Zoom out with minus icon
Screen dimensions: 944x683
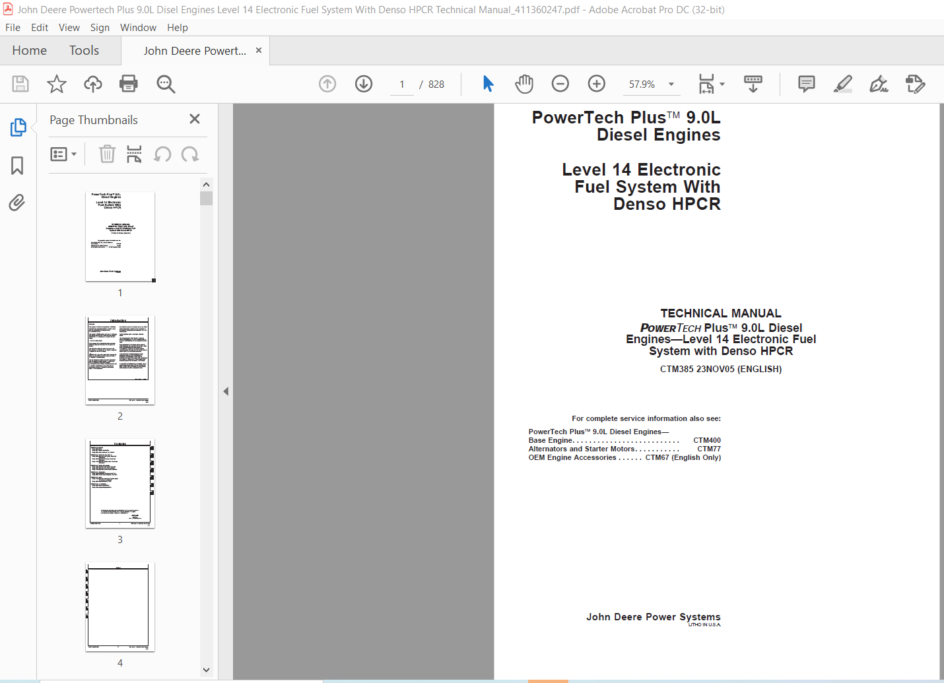point(560,84)
